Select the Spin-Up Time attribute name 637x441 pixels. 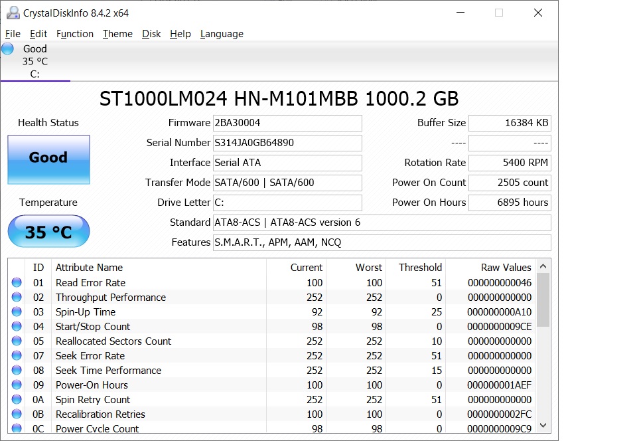[86, 311]
